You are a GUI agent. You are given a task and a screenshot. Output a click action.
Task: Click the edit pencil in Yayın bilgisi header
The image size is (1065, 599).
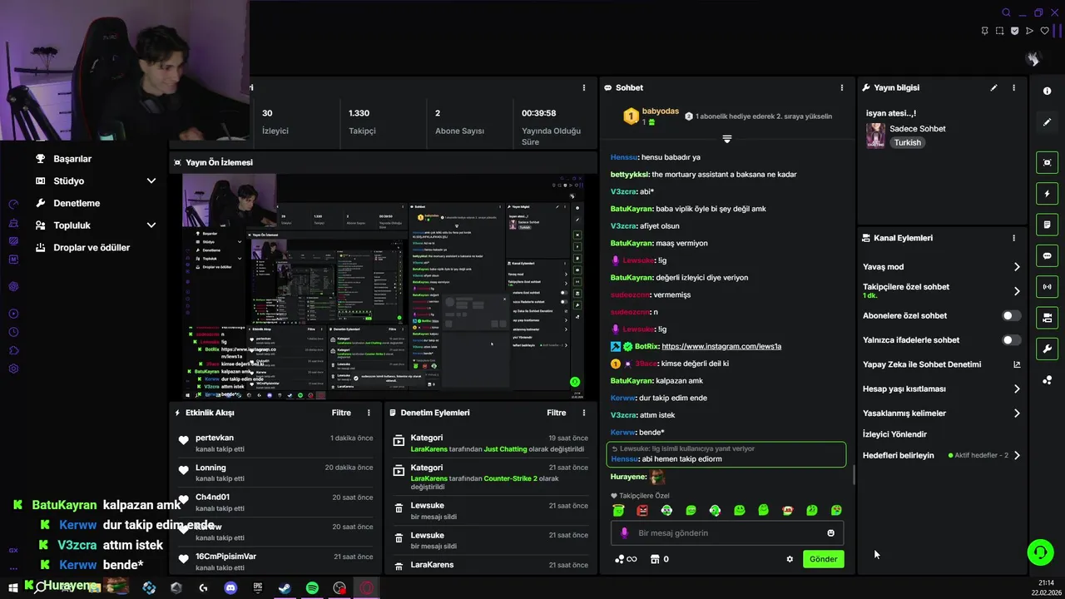pos(993,87)
